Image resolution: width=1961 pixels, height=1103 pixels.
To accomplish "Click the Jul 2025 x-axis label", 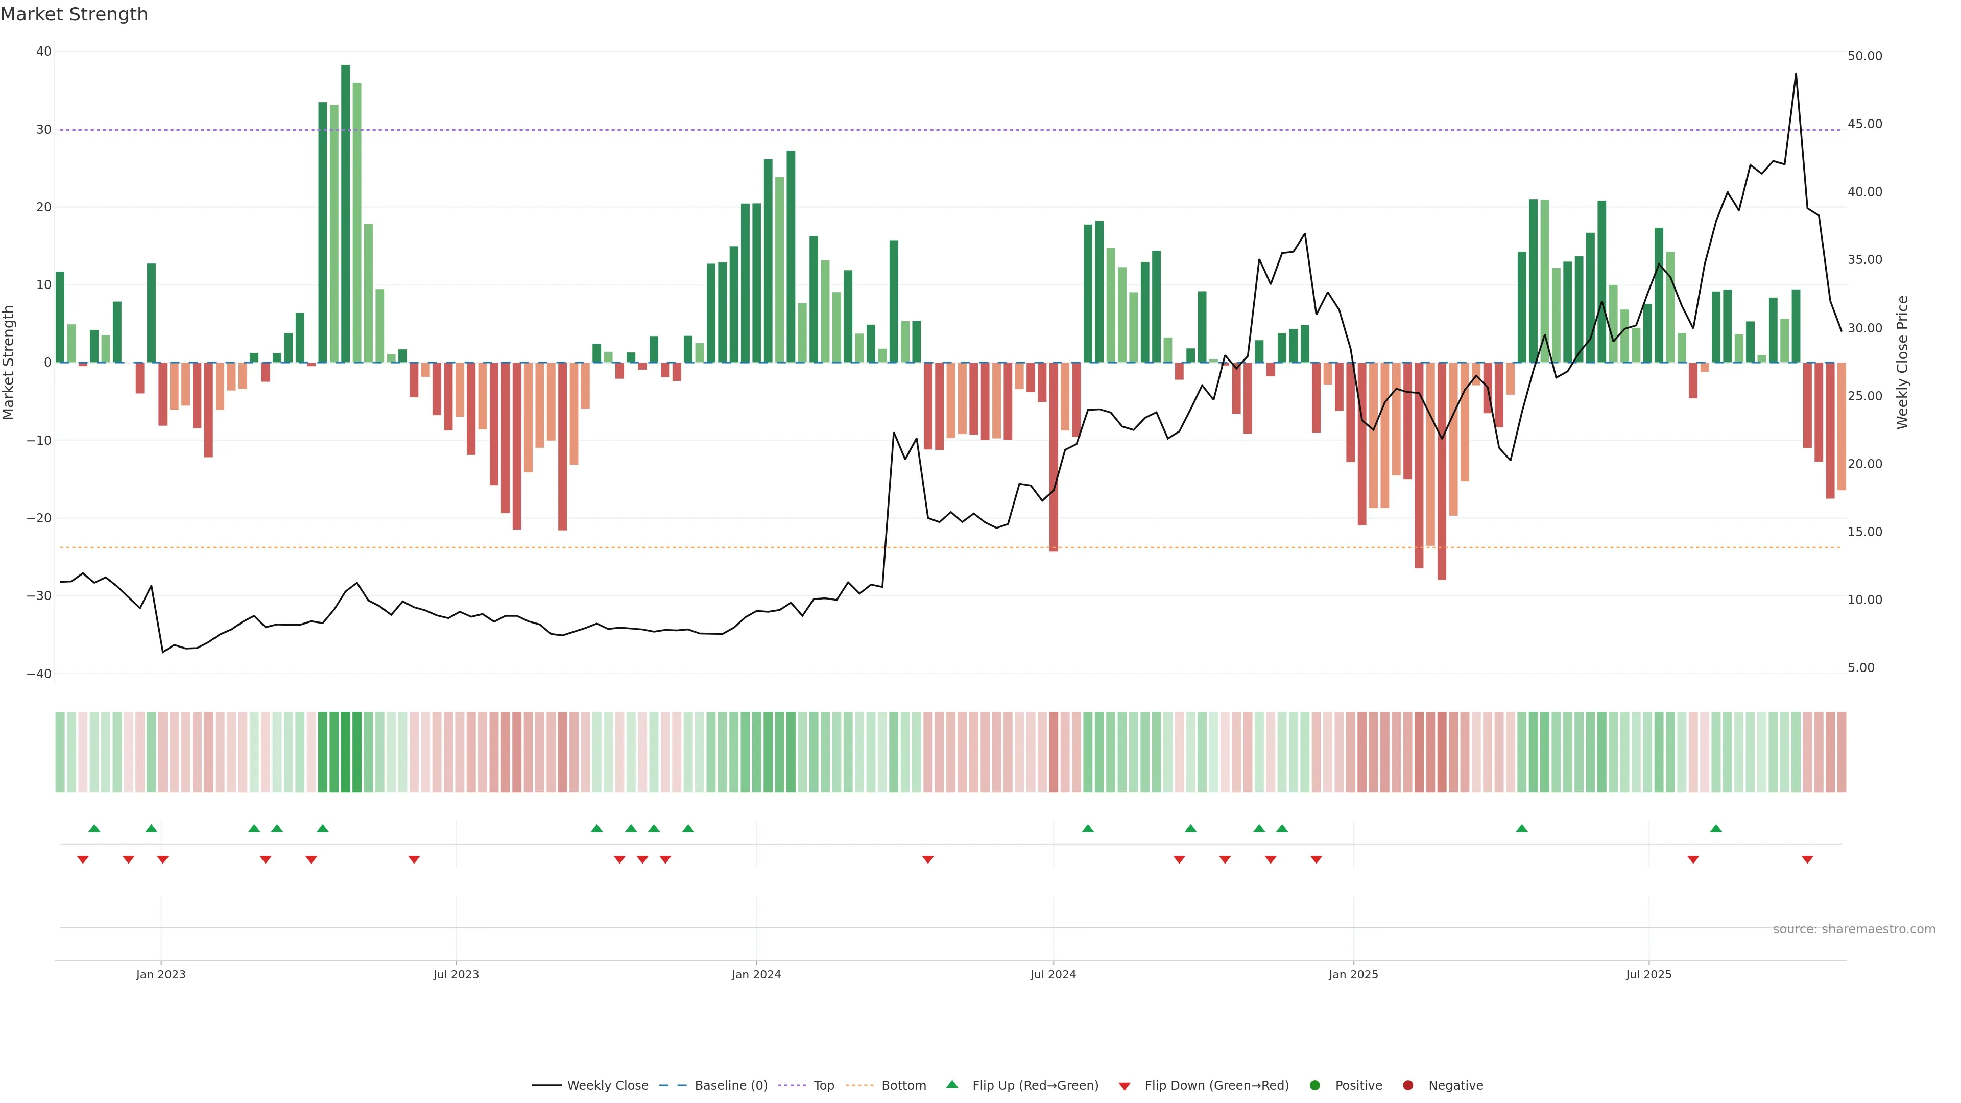I will point(1648,974).
